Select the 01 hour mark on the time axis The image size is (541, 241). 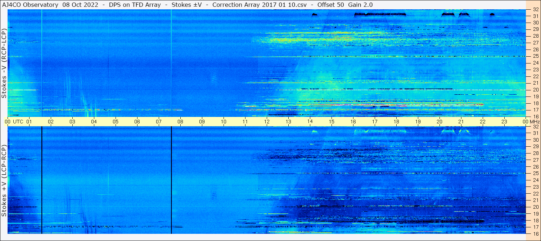coord(29,122)
